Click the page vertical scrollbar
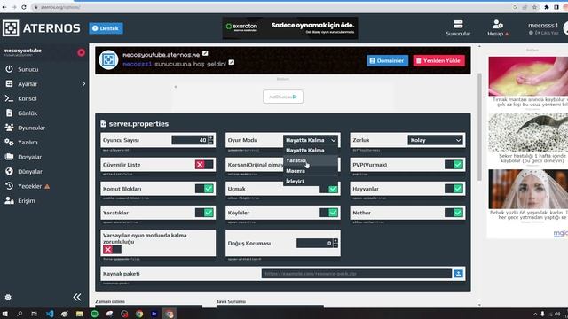Image resolution: width=568 pixels, height=319 pixels. pyautogui.click(x=479, y=127)
